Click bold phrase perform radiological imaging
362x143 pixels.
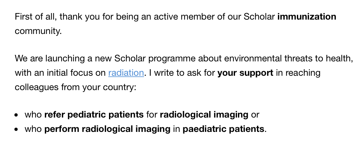pos(107,129)
